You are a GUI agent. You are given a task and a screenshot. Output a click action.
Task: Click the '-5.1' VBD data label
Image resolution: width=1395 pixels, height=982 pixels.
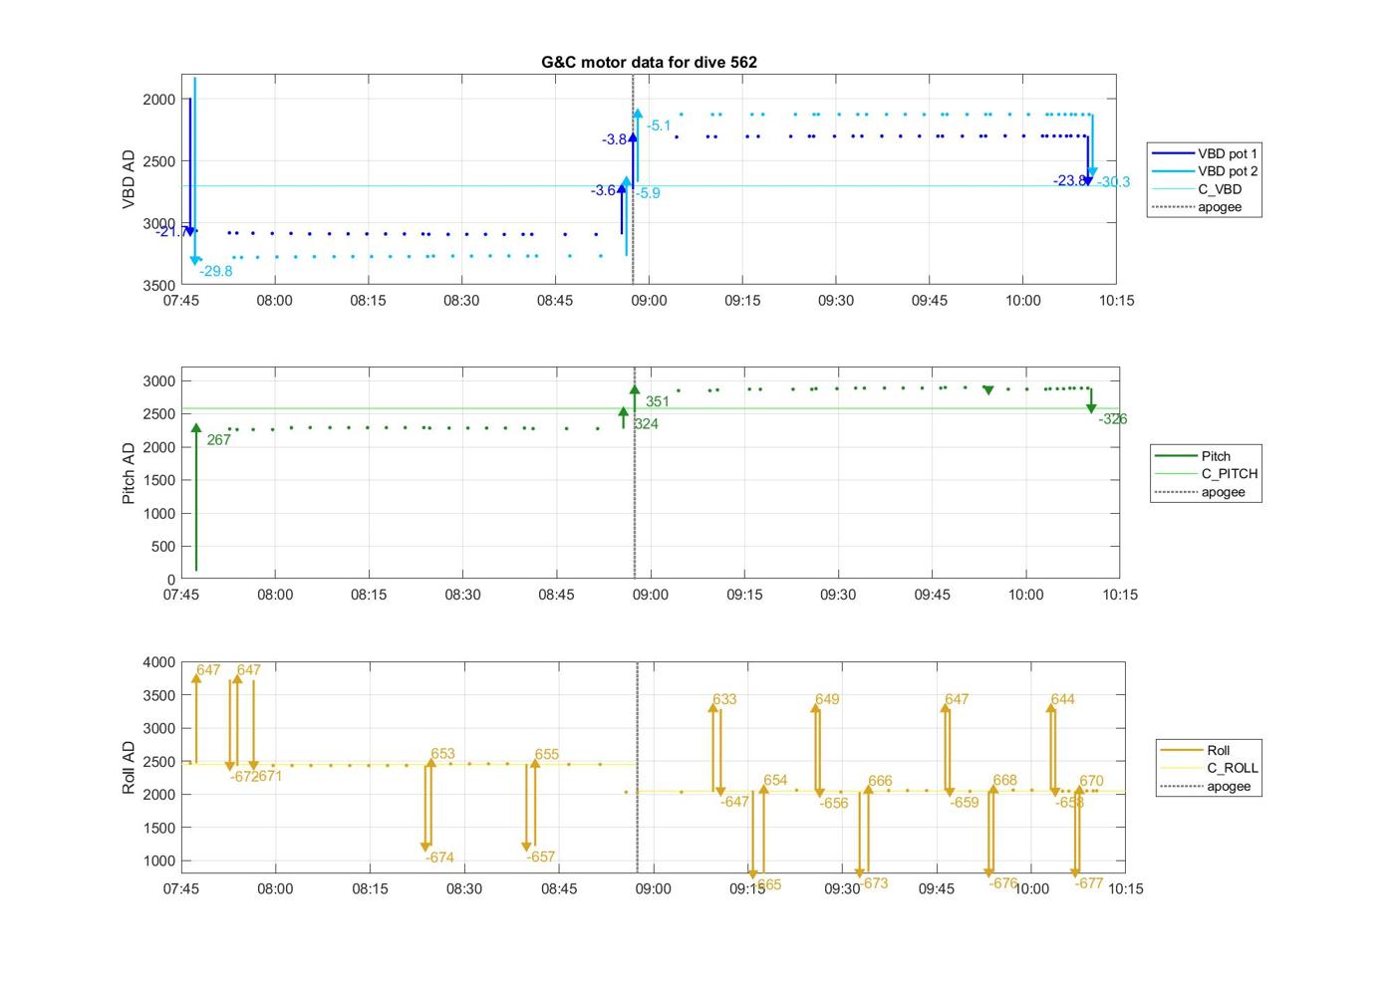(659, 125)
